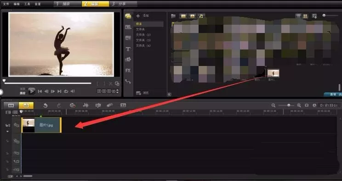Redo the last action

(59, 105)
